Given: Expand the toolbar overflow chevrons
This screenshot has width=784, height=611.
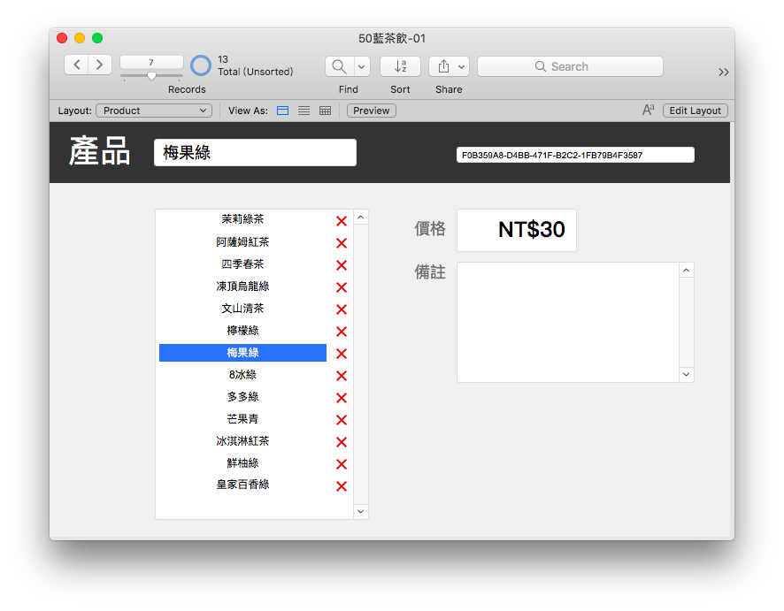Looking at the screenshot, I should click(x=723, y=72).
